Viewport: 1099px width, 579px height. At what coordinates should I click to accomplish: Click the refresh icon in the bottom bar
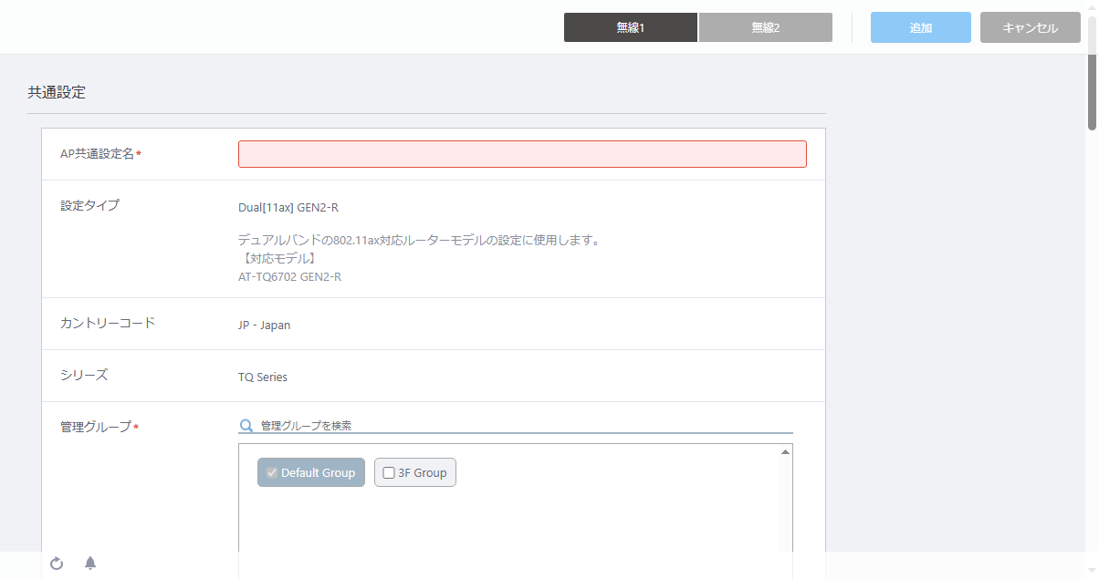pos(57,563)
